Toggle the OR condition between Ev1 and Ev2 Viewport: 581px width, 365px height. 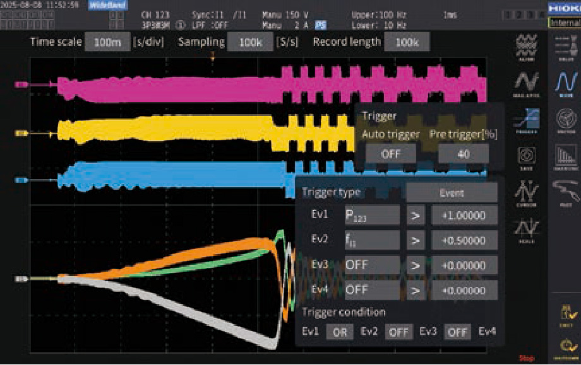[340, 332]
